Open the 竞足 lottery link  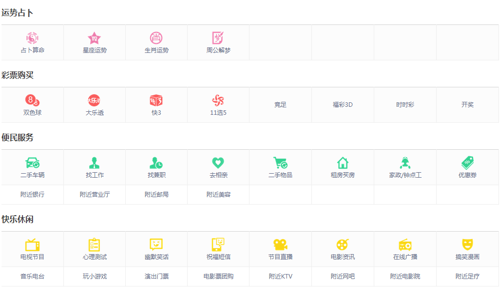[x=280, y=105]
